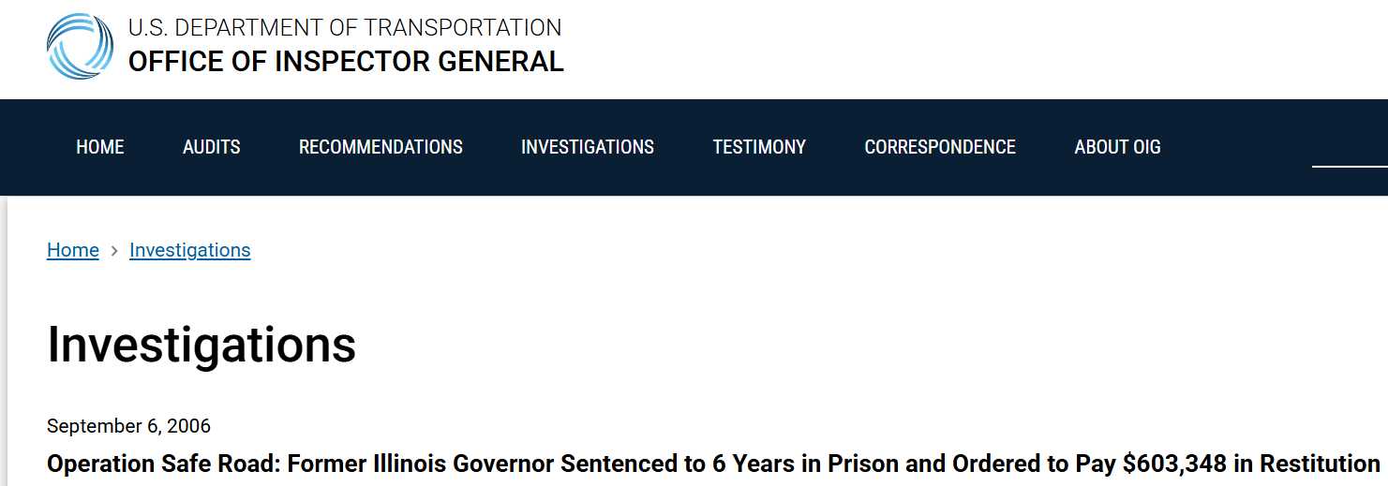1388x486 pixels.
Task: Click the September 6, 2006 date
Action: pyautogui.click(x=128, y=426)
